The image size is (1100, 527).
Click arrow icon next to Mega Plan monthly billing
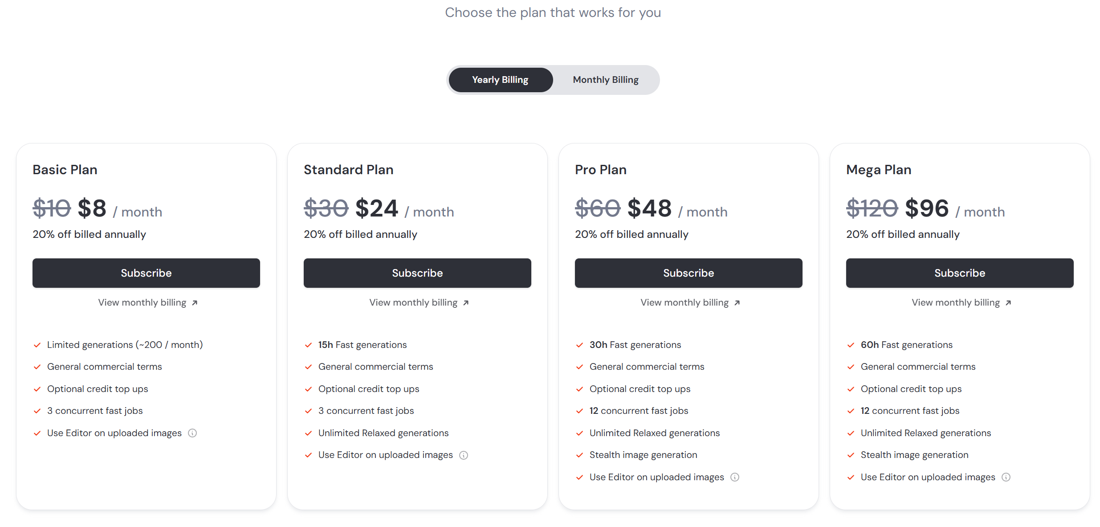point(1008,303)
